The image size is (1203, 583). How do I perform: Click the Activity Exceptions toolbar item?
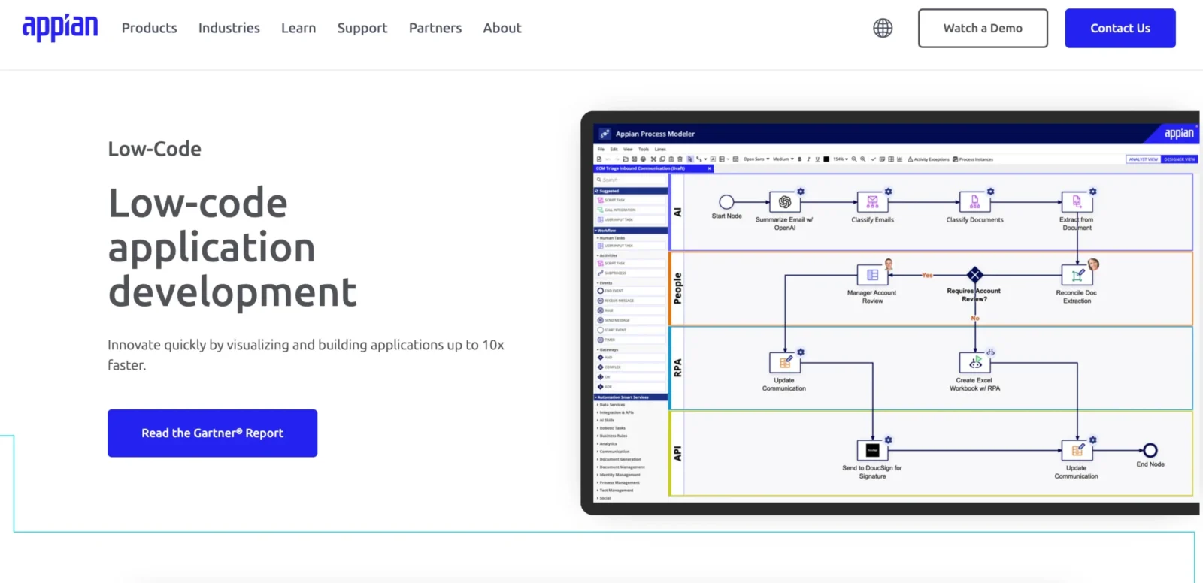click(x=929, y=159)
